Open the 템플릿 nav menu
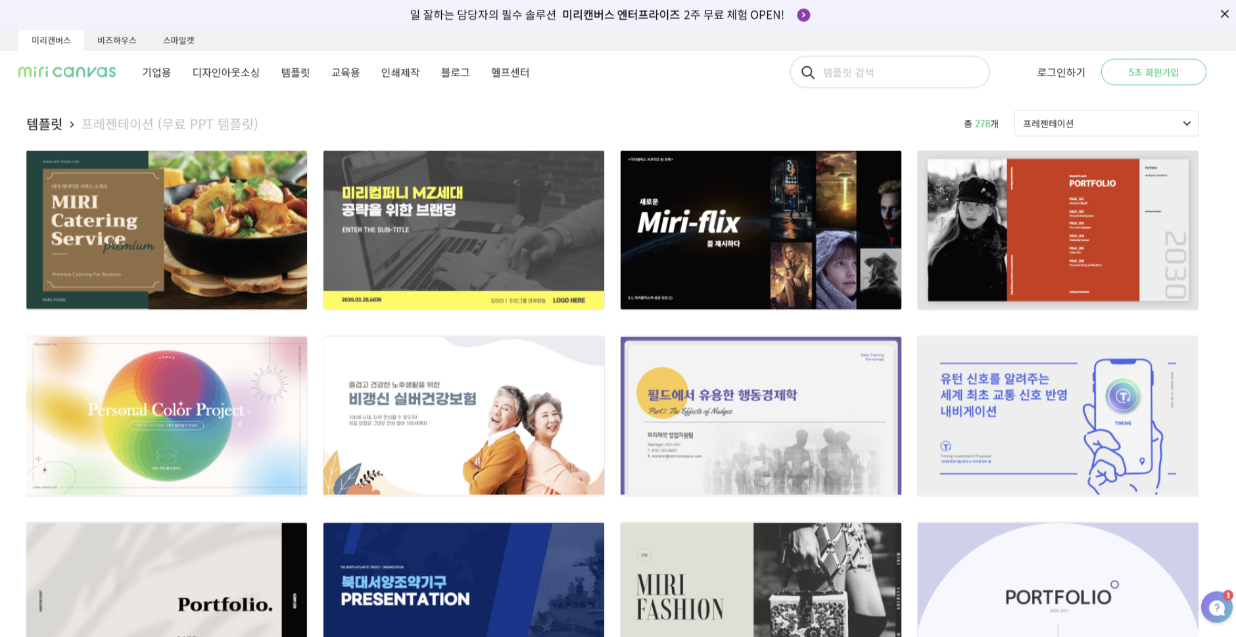The height and width of the screenshot is (637, 1236). (x=295, y=72)
